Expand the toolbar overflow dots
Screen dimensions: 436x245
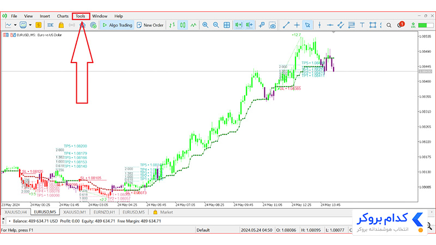click(380, 25)
